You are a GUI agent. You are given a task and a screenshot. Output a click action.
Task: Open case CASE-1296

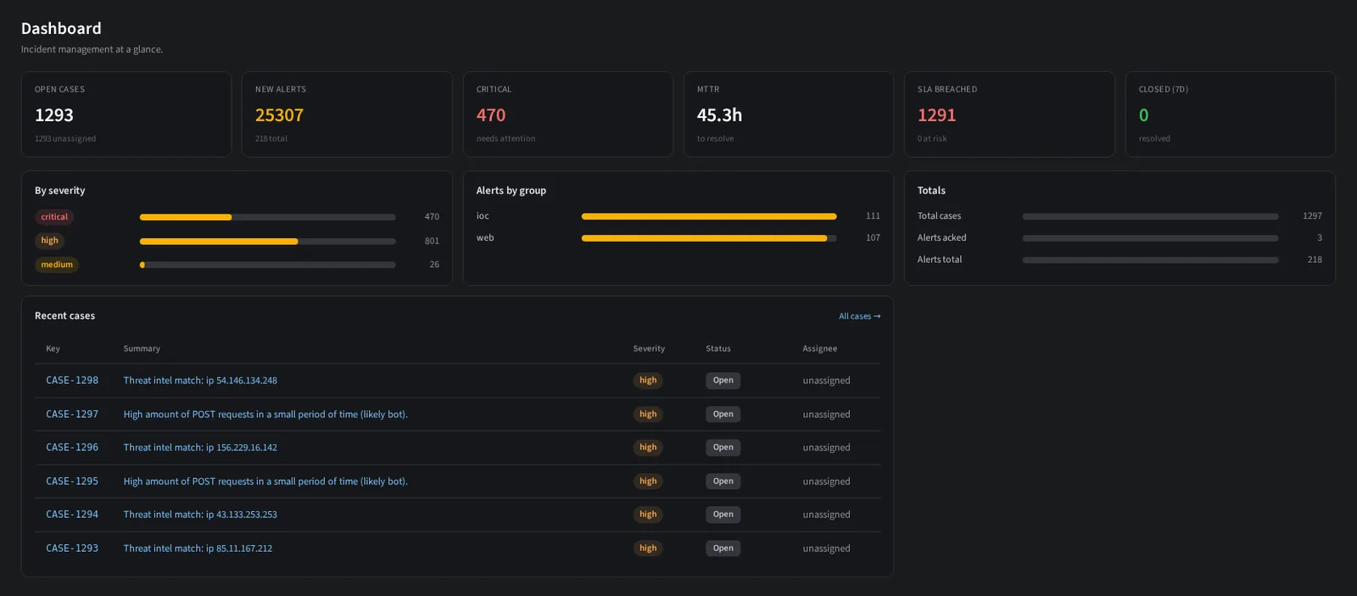(72, 448)
